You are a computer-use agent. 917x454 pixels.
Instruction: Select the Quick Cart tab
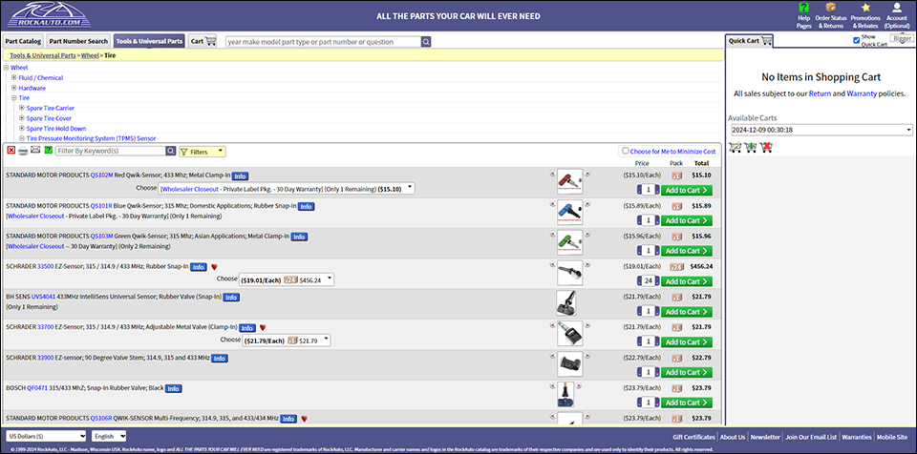pos(750,41)
